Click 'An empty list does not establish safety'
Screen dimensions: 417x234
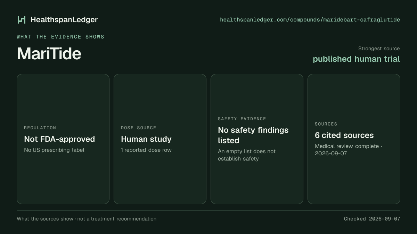point(247,155)
